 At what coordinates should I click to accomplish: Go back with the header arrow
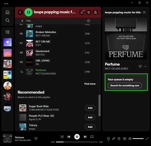click(20, 12)
